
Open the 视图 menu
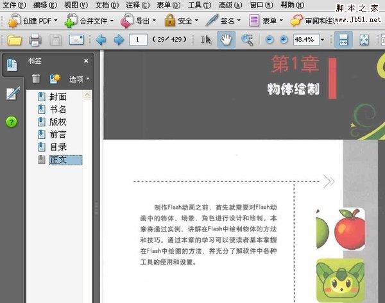click(76, 5)
